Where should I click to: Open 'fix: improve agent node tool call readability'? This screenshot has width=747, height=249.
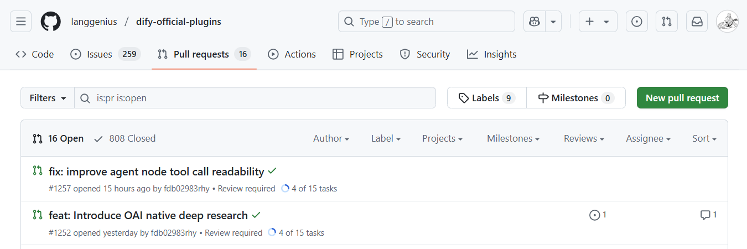157,171
